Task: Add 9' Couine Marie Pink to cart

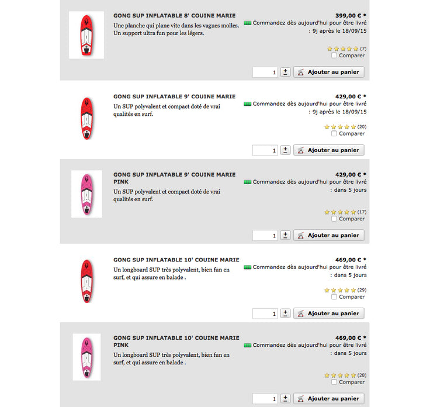Action: [329, 235]
